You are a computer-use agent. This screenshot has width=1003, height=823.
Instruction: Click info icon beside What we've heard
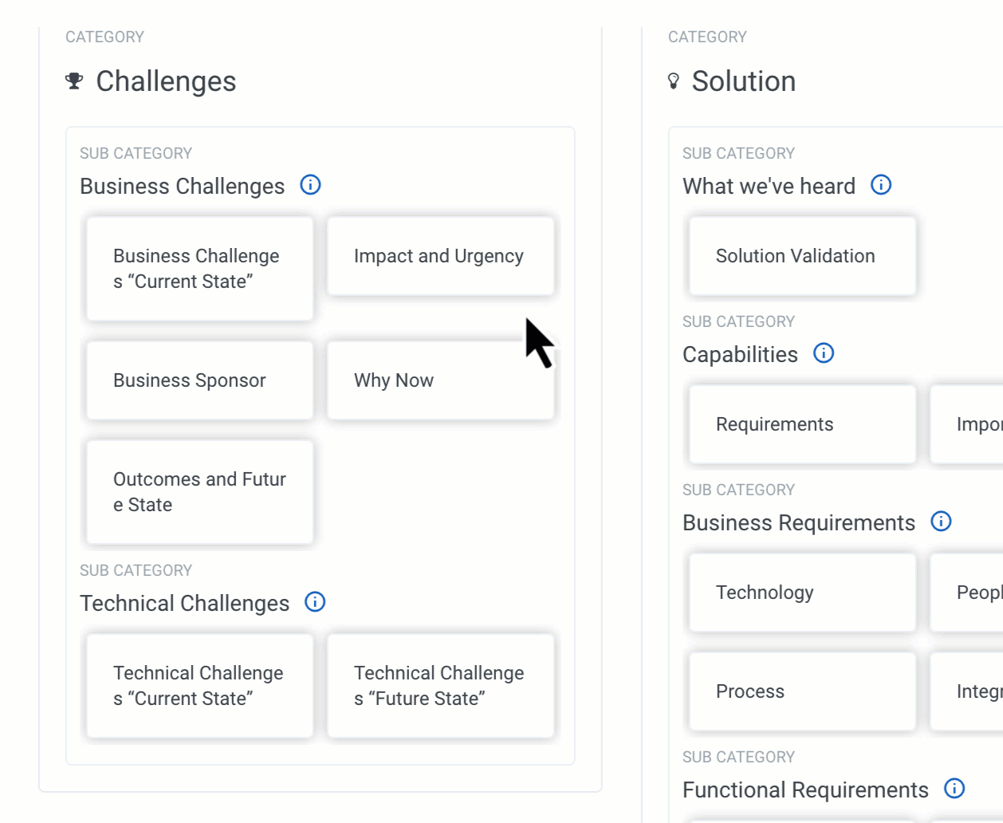click(881, 185)
